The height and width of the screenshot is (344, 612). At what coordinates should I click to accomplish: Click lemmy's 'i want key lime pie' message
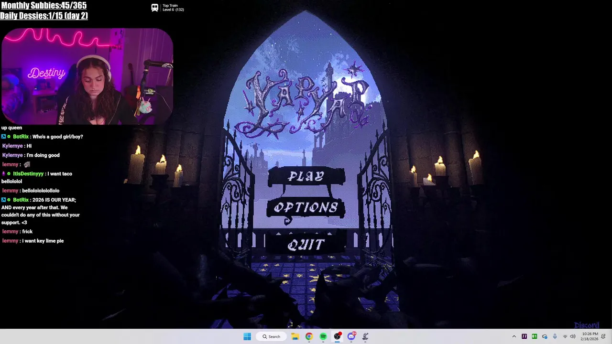(33, 241)
